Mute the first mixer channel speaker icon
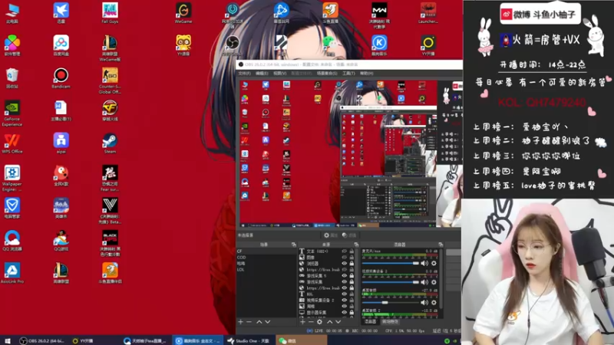The height and width of the screenshot is (345, 614). (x=424, y=263)
